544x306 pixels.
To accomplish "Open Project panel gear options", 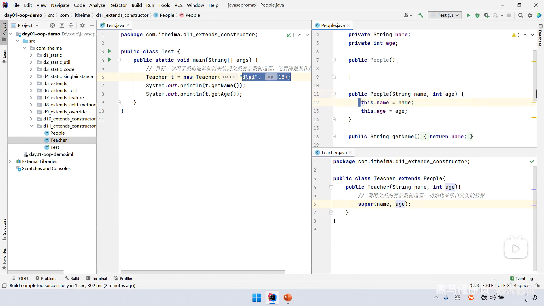I will click(x=82, y=25).
